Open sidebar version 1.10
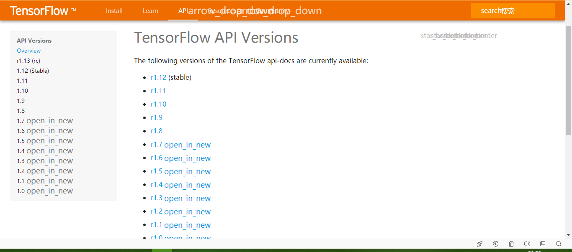Screen dimensions: 572x252 (x=23, y=91)
